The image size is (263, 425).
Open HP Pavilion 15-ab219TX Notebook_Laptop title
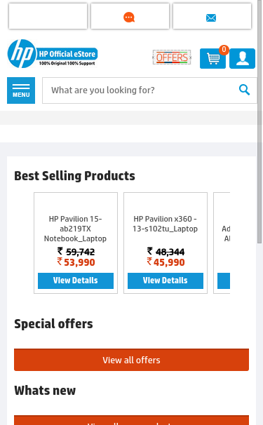click(75, 229)
